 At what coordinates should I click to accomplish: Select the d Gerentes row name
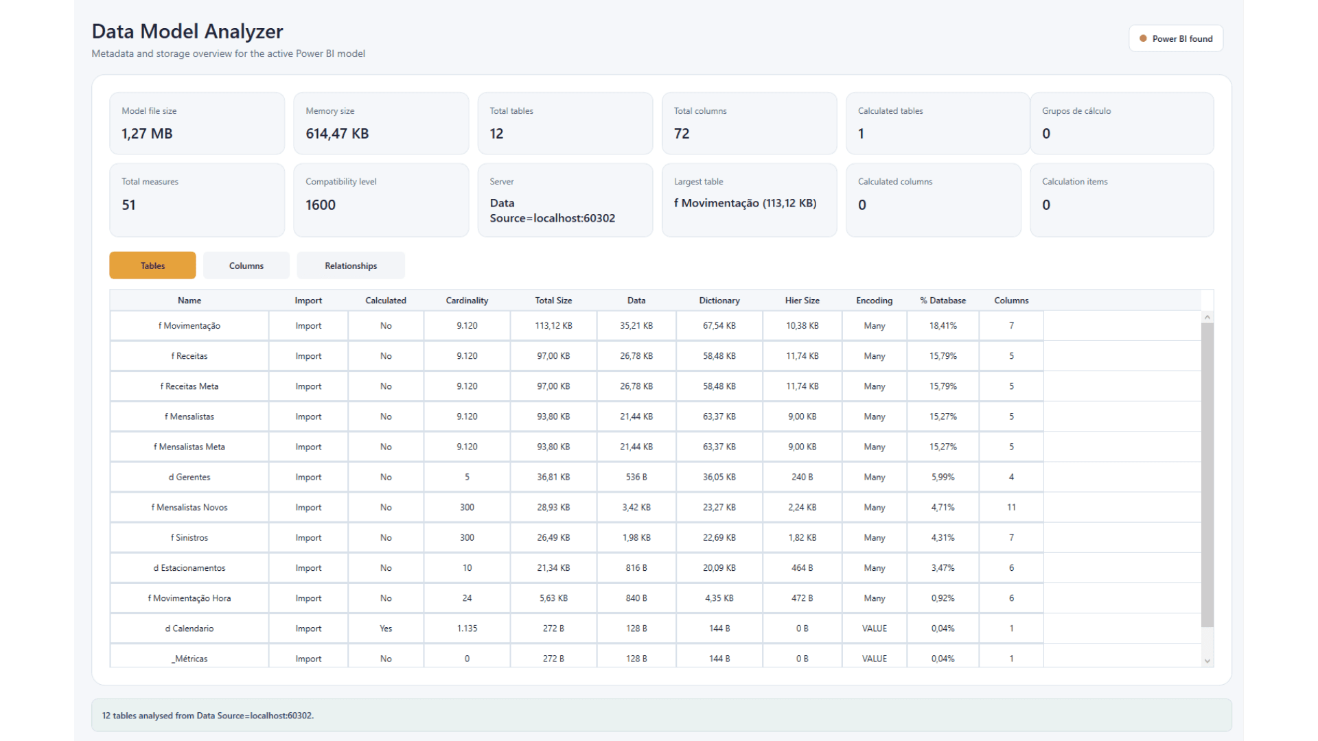pyautogui.click(x=189, y=477)
